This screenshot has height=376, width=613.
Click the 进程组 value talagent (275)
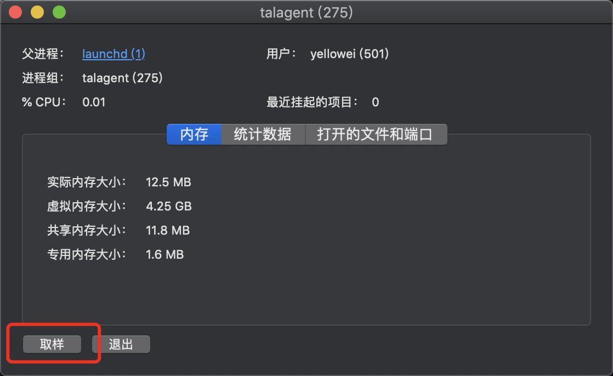122,78
